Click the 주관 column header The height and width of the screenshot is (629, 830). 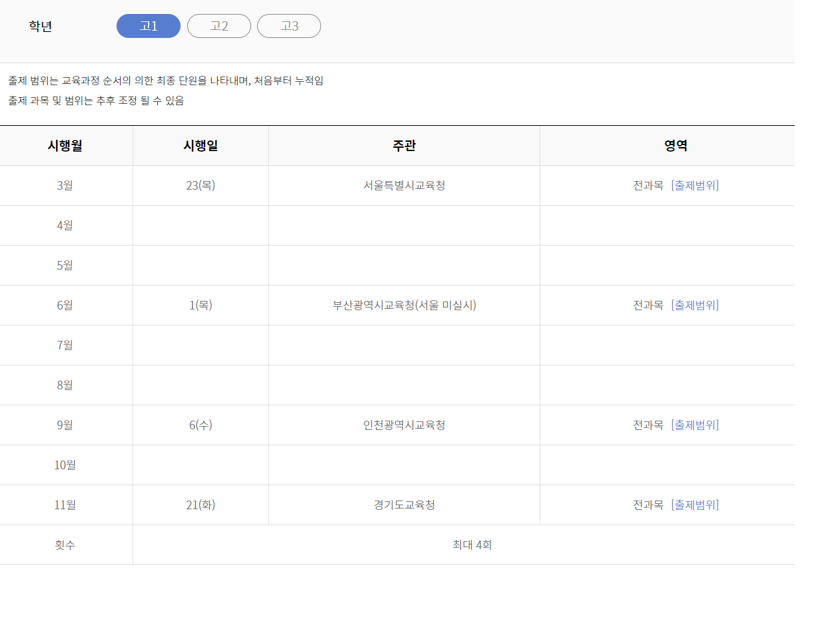(x=404, y=146)
